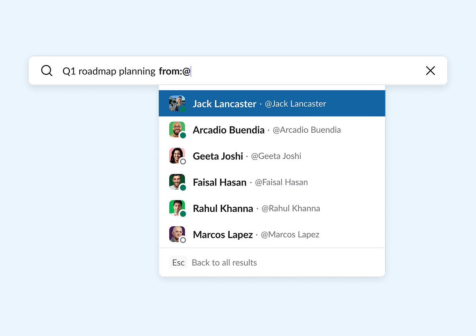The height and width of the screenshot is (336, 476).
Task: Click Jack Lancaster's profile avatar
Action: [x=177, y=103]
